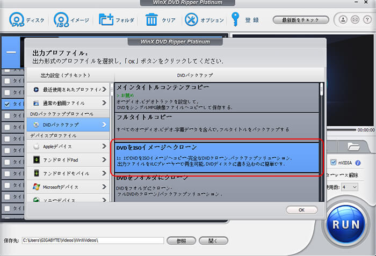
Task: Select general video files (通常の動画ファイル) category
Action: (68, 103)
